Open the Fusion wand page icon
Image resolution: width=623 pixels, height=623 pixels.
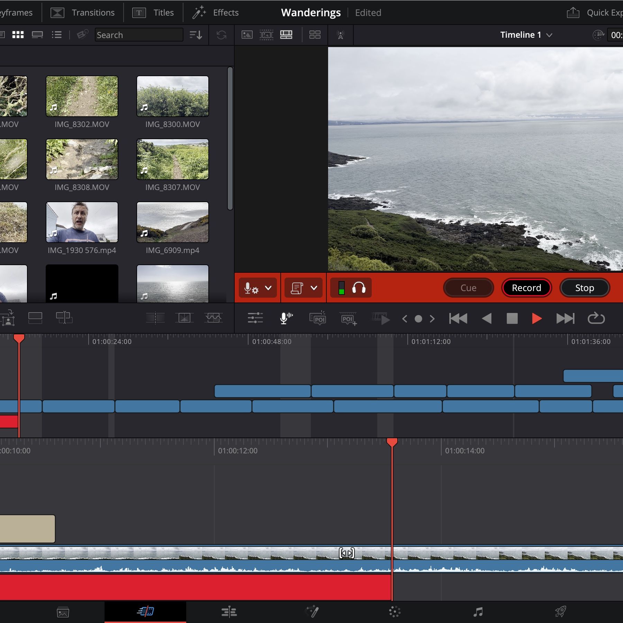point(312,612)
